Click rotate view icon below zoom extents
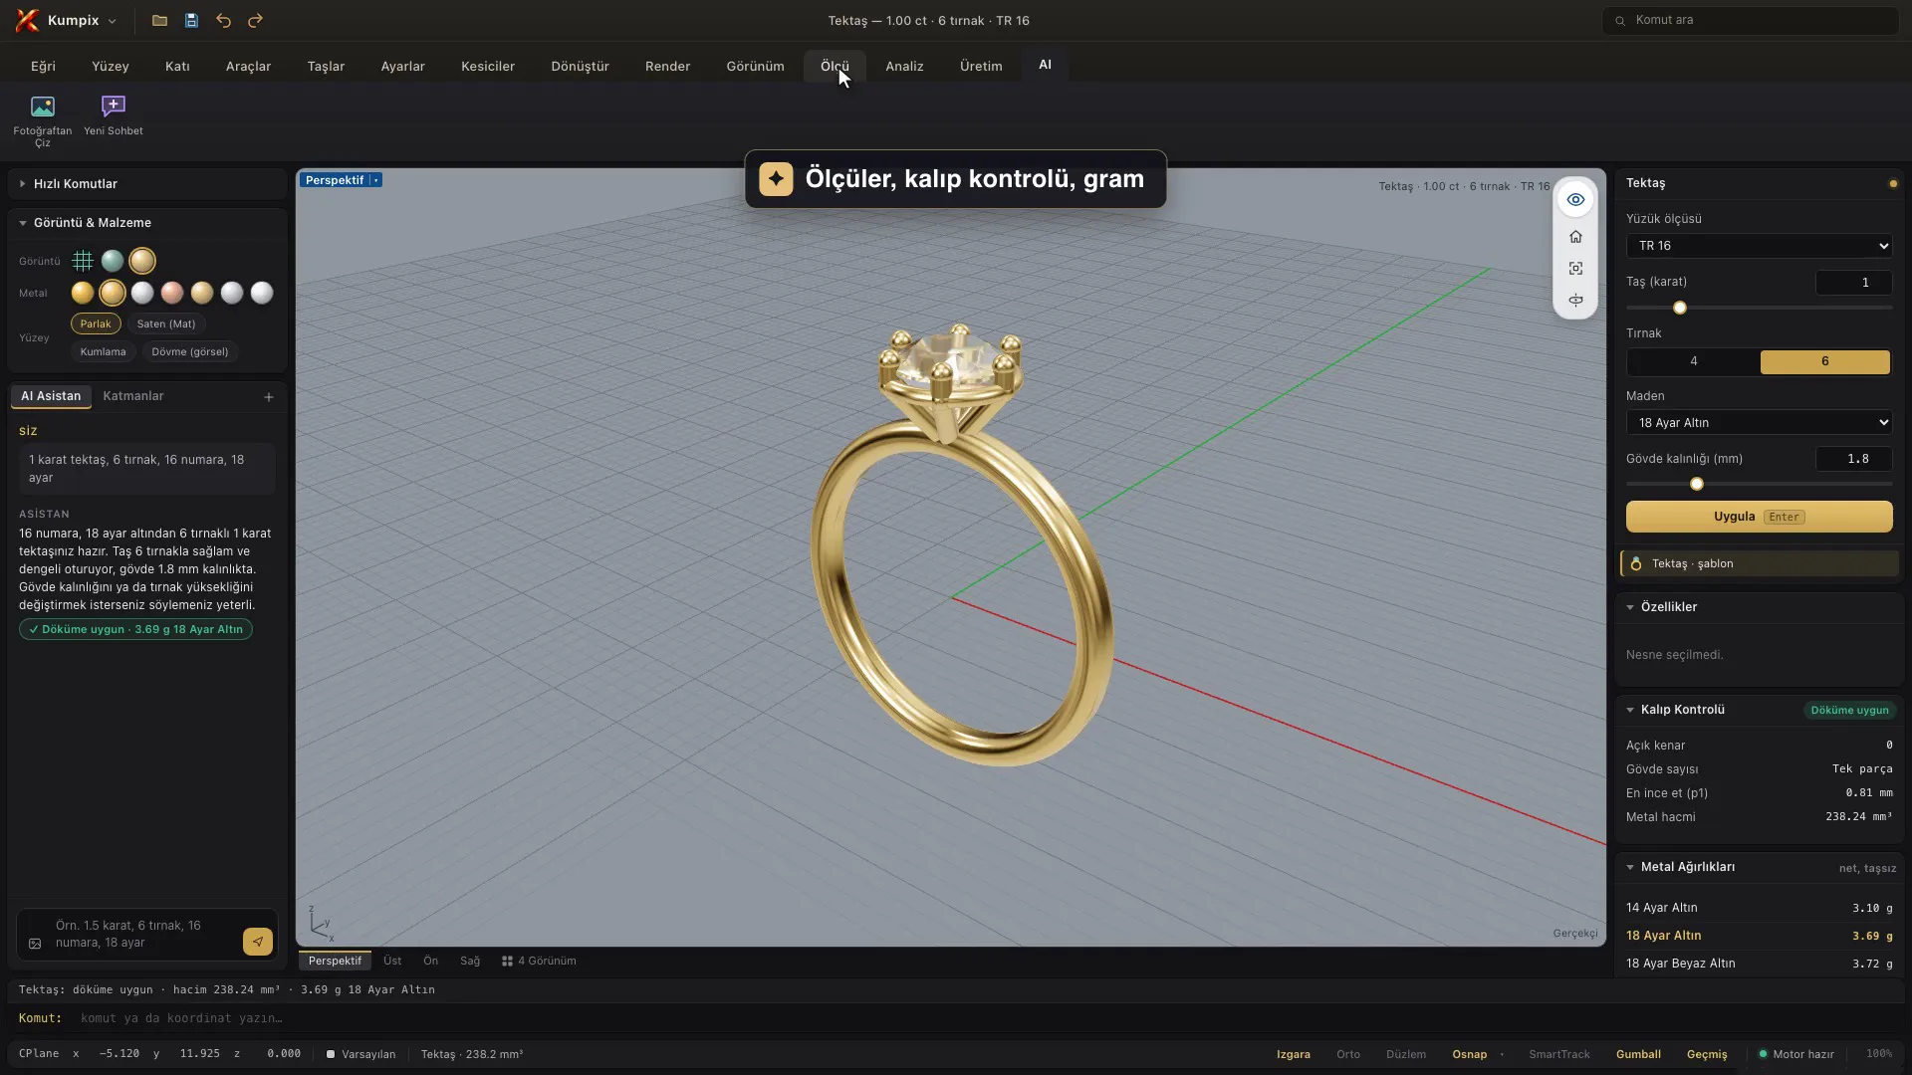 pos(1575,300)
